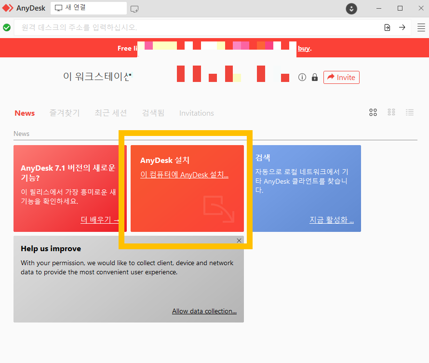Screen dimensions: 429x363
Task: Click the green connection status checkmark
Action: click(x=7, y=27)
